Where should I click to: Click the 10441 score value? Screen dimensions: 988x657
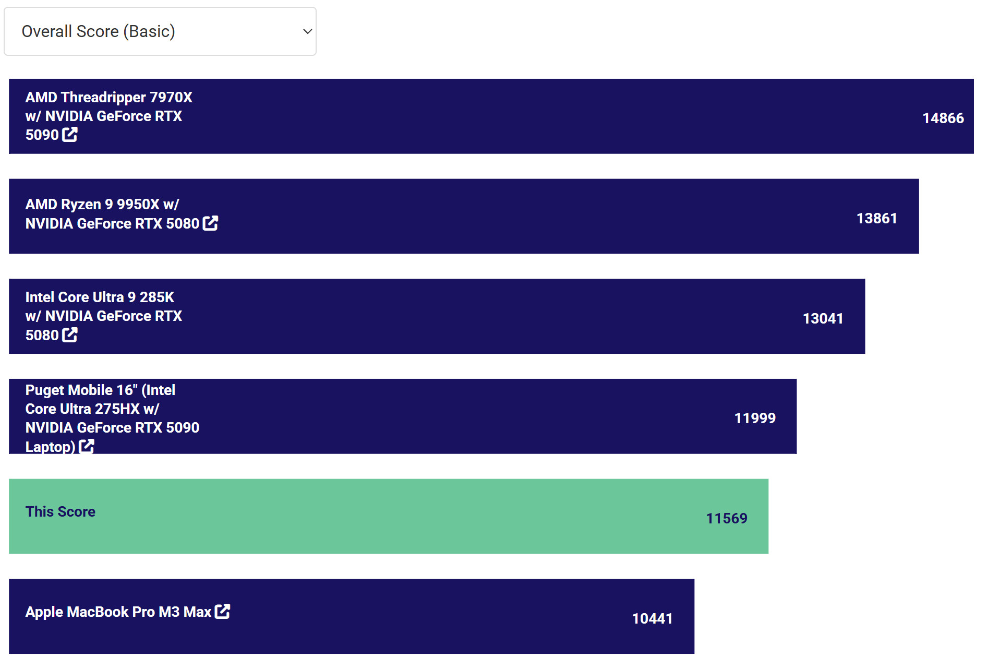(x=652, y=618)
